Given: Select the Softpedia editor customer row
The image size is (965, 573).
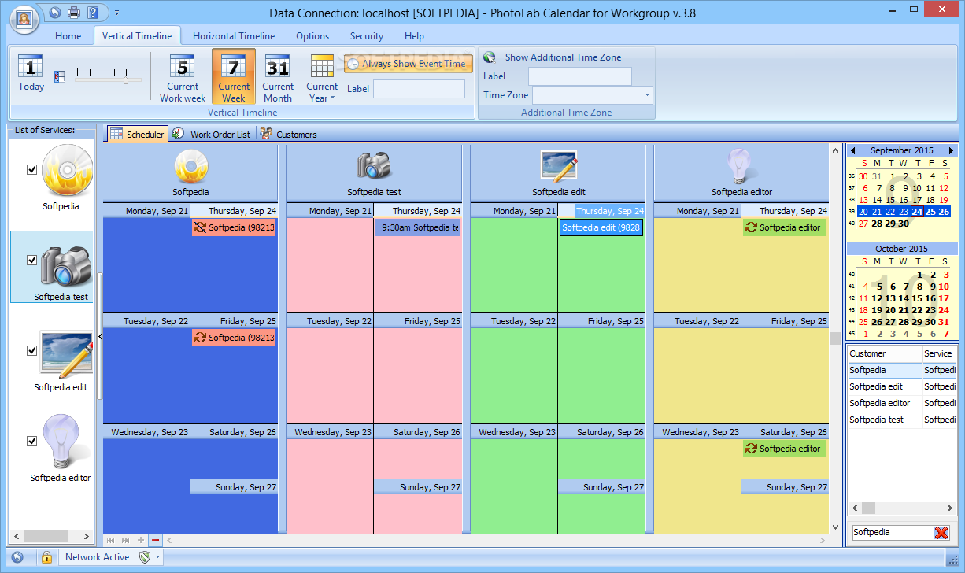Looking at the screenshot, I should coord(902,403).
